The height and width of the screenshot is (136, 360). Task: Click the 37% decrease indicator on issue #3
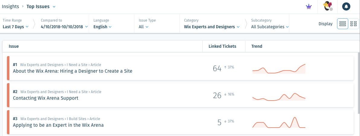coord(229,121)
